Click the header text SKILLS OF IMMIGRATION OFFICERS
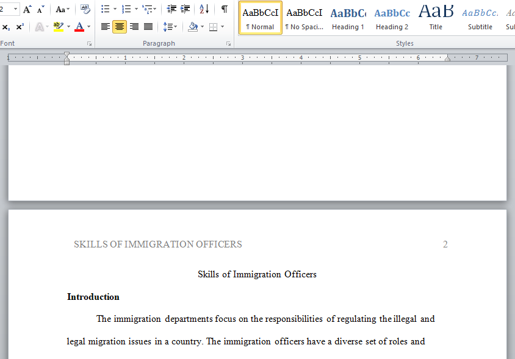 (157, 244)
